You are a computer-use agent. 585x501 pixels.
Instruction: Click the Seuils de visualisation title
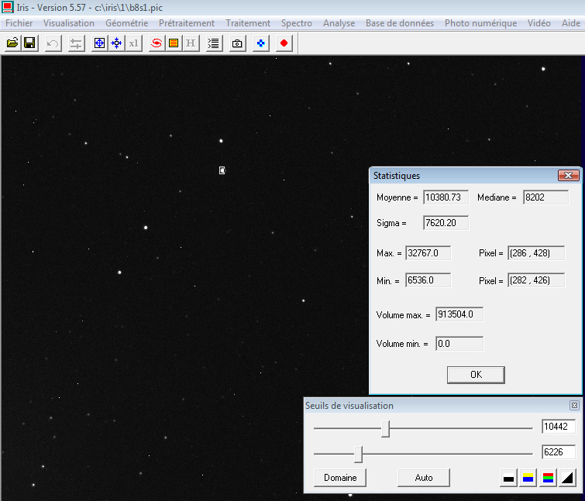click(x=349, y=406)
